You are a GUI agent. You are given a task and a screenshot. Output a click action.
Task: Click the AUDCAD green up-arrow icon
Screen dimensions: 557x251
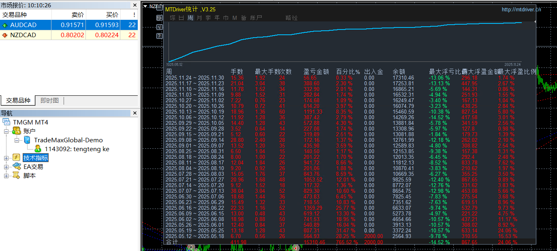click(x=5, y=25)
